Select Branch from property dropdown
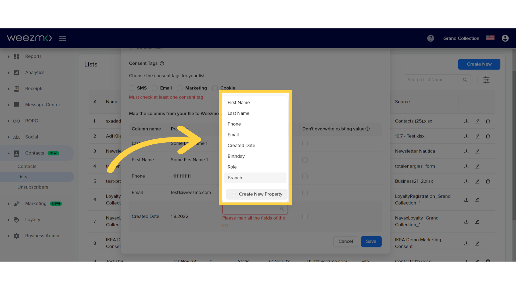Screen dimensions: 516x290 (x=235, y=177)
